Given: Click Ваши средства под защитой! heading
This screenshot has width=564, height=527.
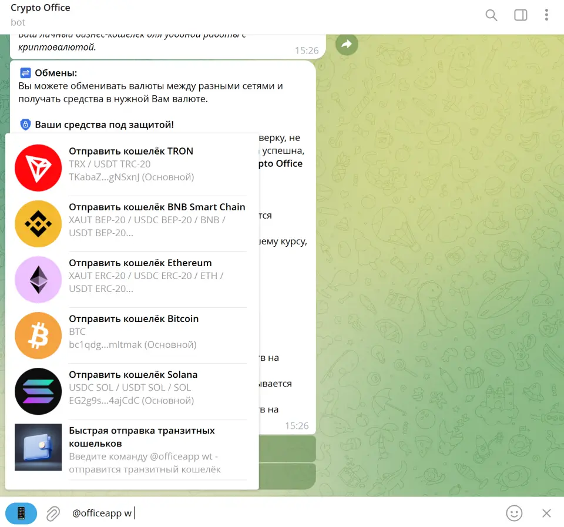Looking at the screenshot, I should pyautogui.click(x=105, y=125).
